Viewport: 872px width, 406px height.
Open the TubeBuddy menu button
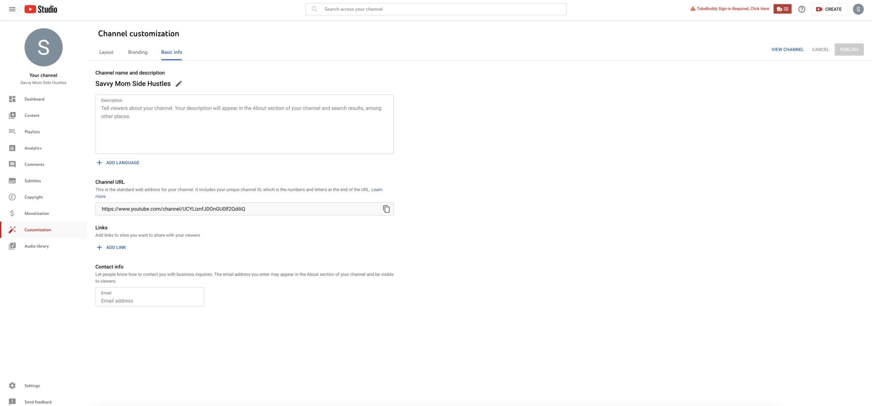[x=782, y=9]
